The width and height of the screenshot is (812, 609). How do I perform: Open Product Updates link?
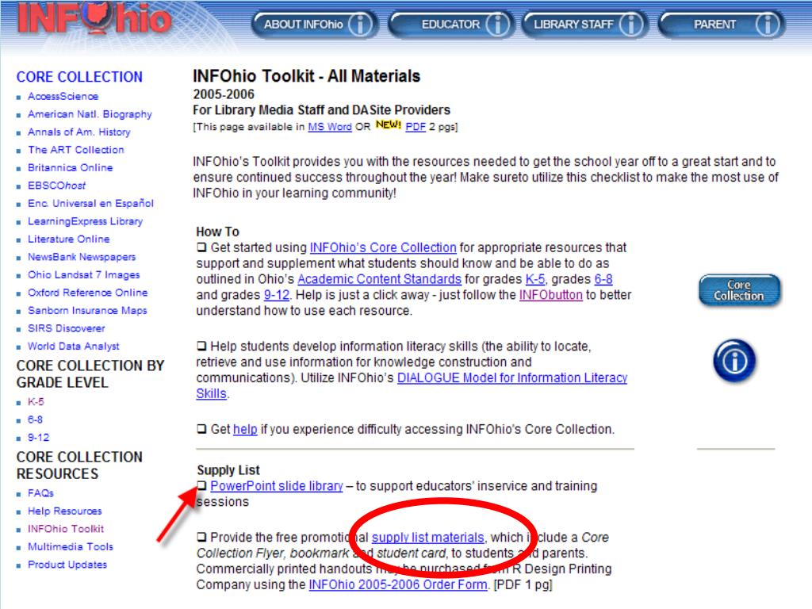click(67, 565)
